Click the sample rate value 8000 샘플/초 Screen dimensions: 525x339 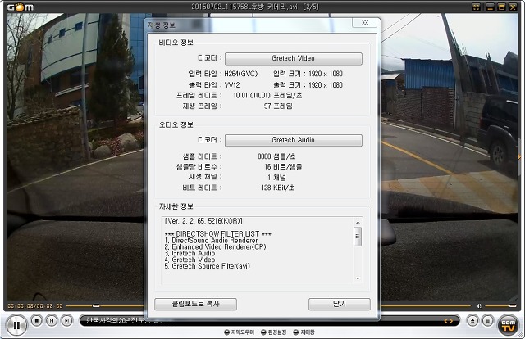coord(276,156)
